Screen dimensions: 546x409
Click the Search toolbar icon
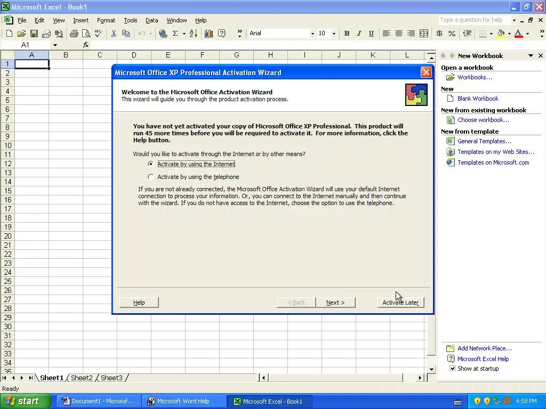point(59,34)
